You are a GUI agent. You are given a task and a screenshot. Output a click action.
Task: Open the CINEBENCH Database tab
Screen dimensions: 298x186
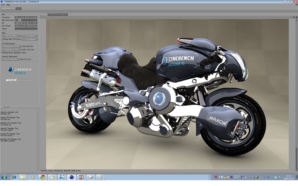click(58, 15)
